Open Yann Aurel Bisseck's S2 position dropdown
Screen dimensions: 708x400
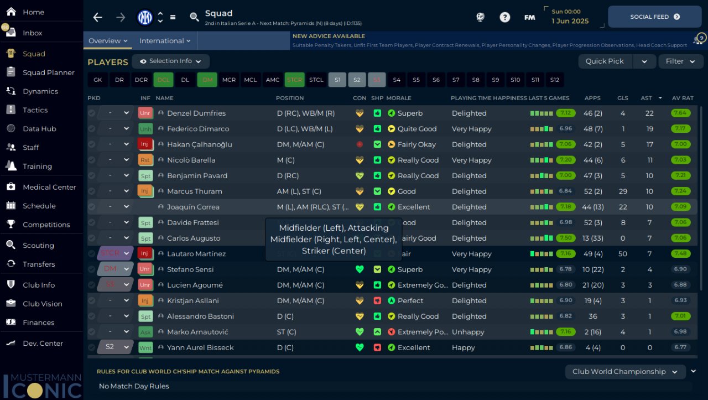tap(116, 347)
